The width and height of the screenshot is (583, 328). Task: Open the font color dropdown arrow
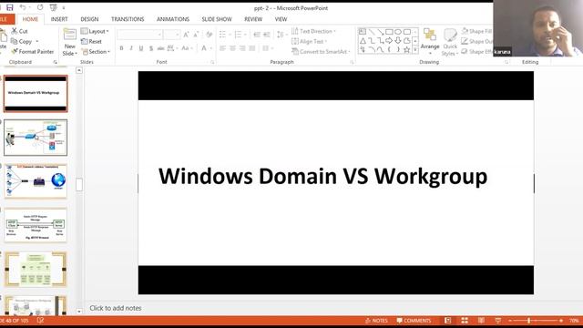point(210,48)
